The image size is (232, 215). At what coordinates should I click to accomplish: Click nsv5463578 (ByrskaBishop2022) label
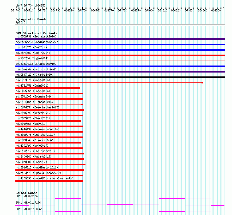38,173
